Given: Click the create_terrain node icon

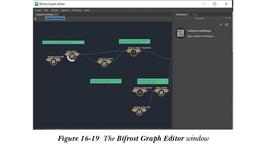Looking at the screenshot, I should click(72, 57).
